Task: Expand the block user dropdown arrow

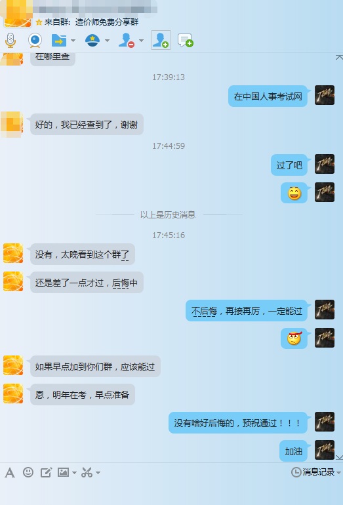Action: 141,41
